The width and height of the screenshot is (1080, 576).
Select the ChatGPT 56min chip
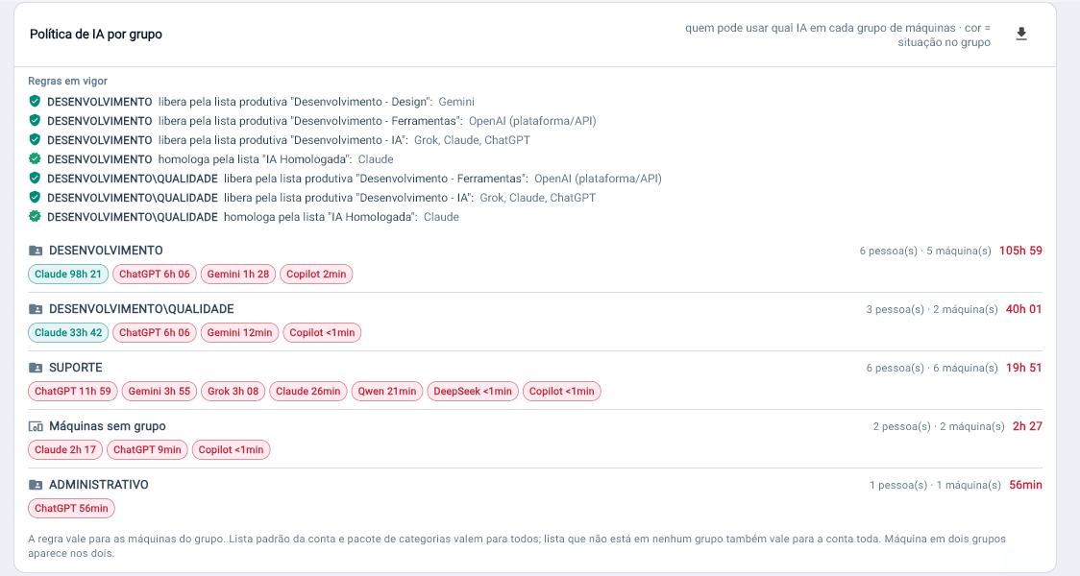(72, 508)
